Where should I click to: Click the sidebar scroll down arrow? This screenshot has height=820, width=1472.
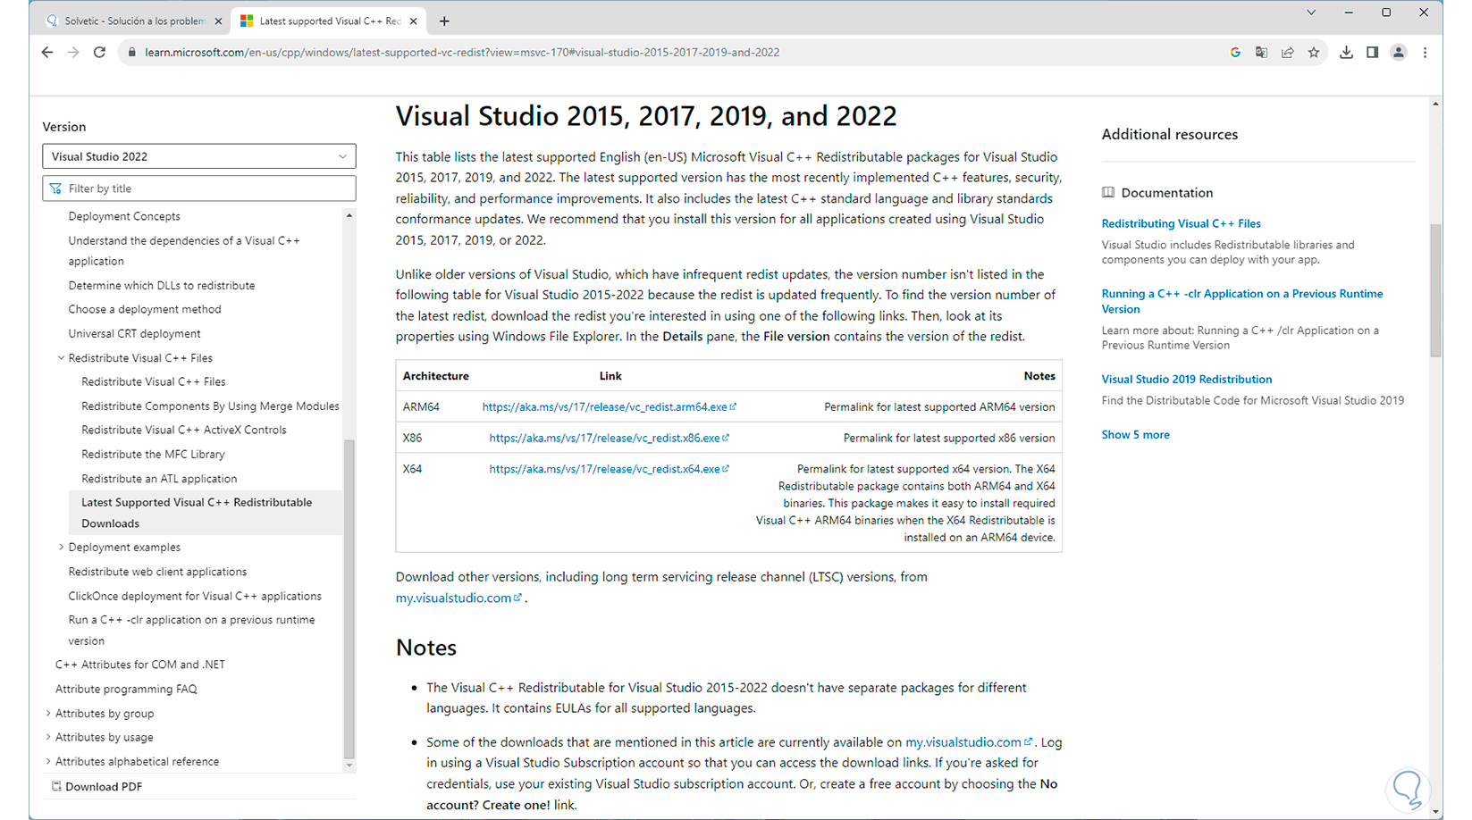[x=349, y=766]
